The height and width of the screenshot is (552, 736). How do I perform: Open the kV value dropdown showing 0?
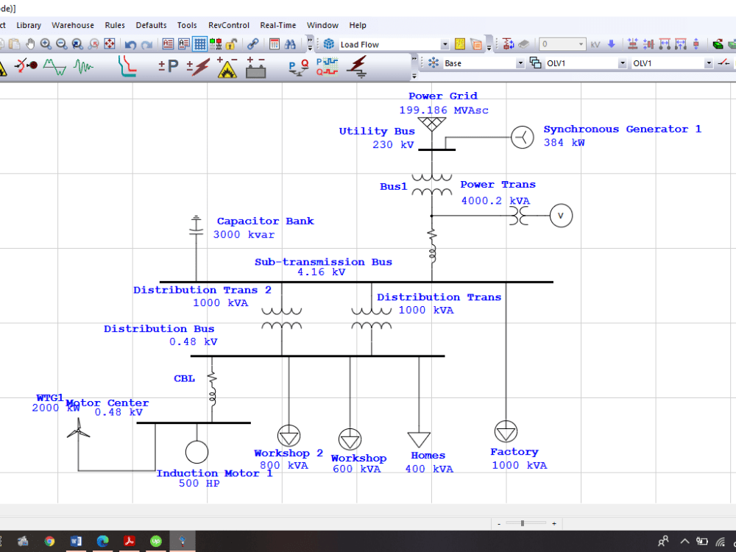pos(581,44)
